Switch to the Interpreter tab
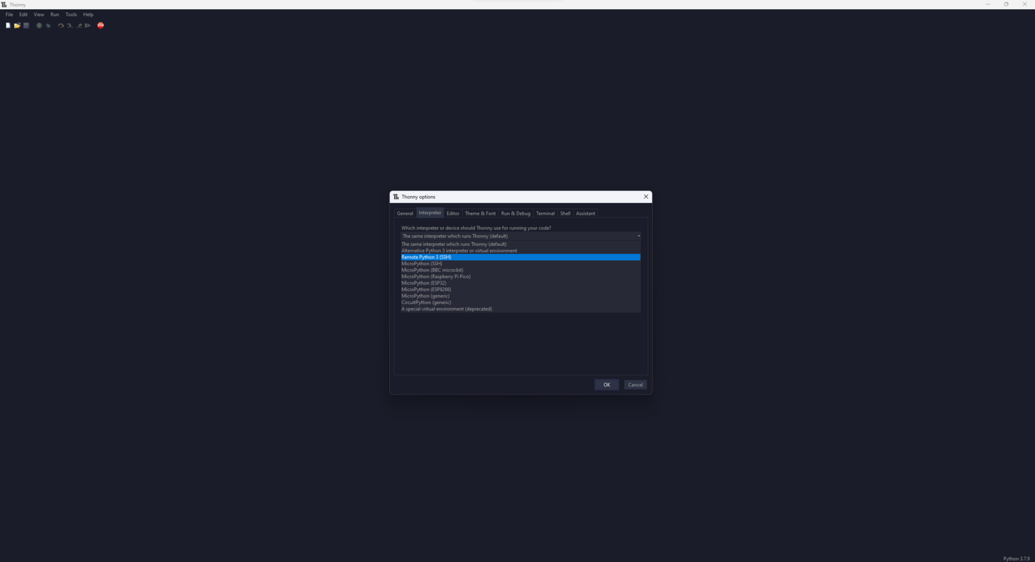 [430, 213]
